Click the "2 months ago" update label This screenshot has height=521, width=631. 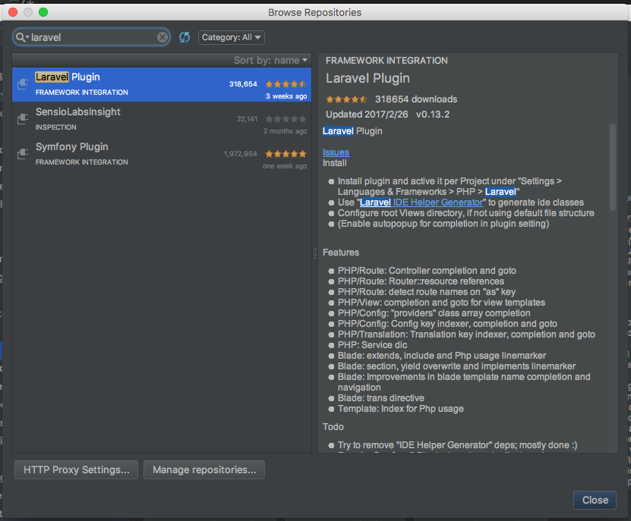point(285,131)
